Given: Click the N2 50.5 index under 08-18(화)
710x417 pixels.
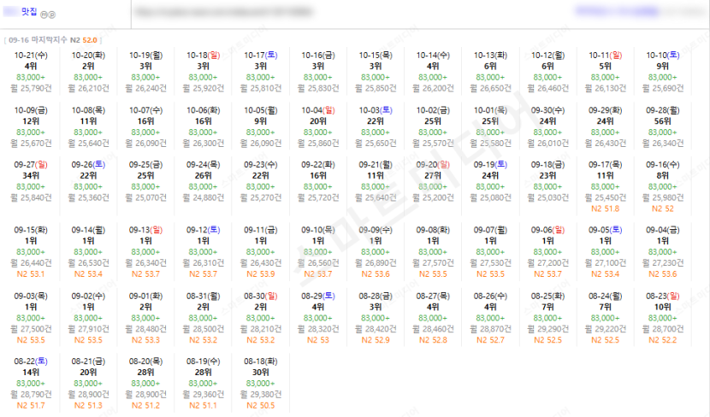Looking at the screenshot, I should click(260, 406).
